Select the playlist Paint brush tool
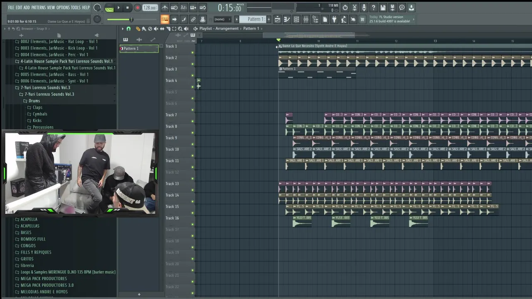The height and width of the screenshot is (299, 532). pos(144,29)
